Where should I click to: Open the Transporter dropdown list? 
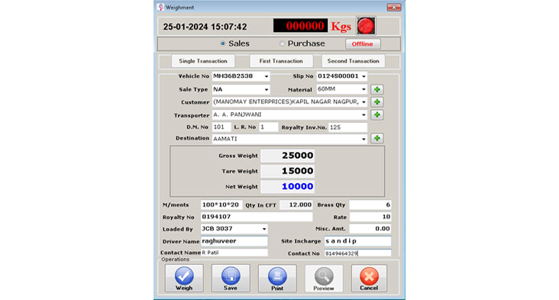(364, 115)
